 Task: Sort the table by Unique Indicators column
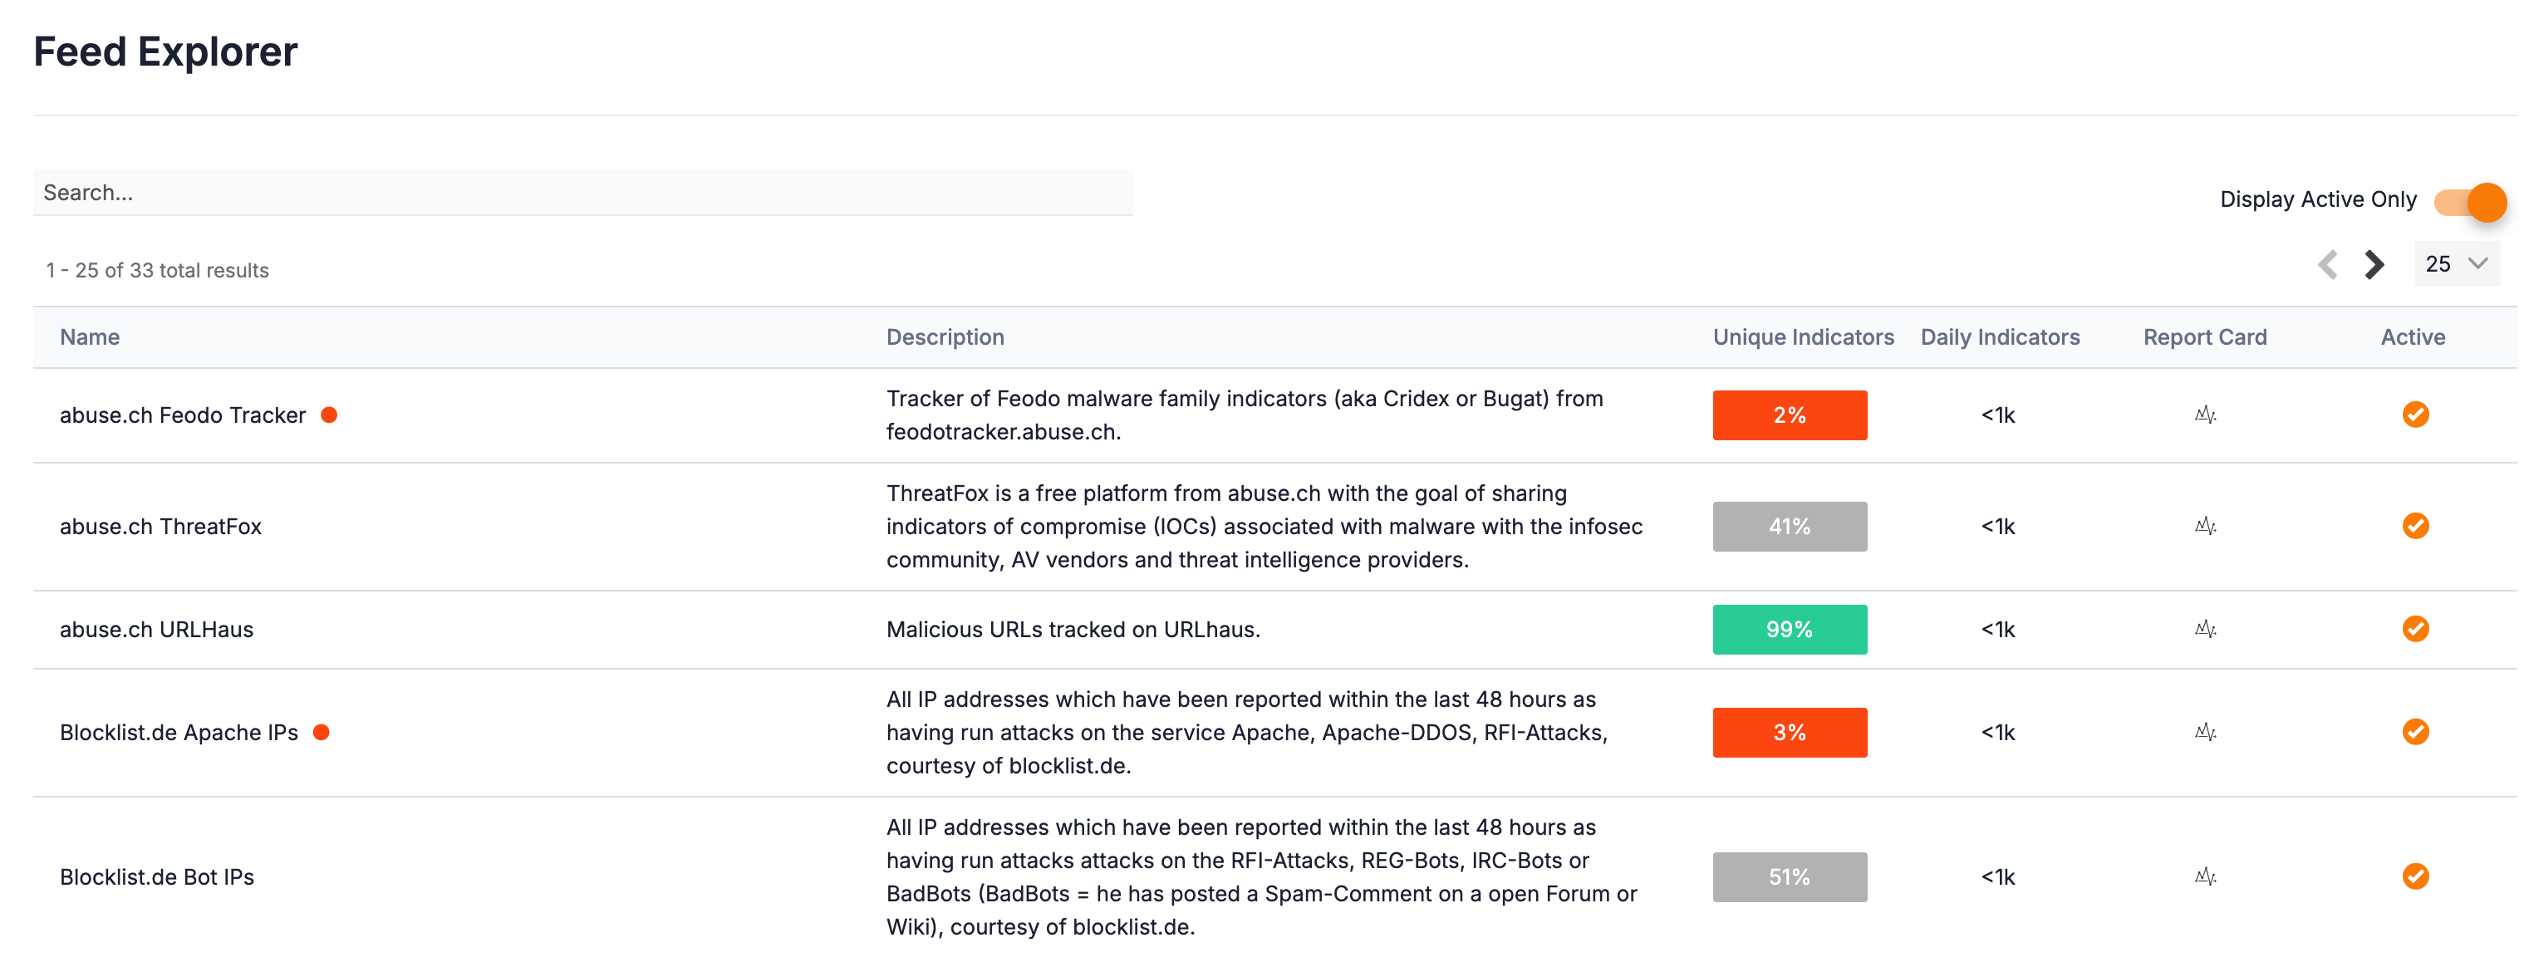tap(1804, 336)
